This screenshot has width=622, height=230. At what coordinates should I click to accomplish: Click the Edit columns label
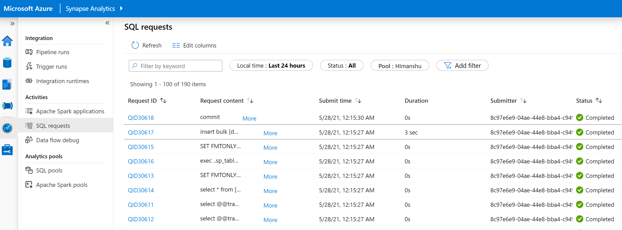[x=200, y=45]
